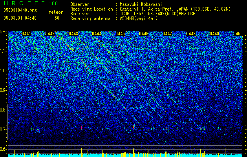
Task: Click the 0448 time marker
Action: (x=191, y=34)
